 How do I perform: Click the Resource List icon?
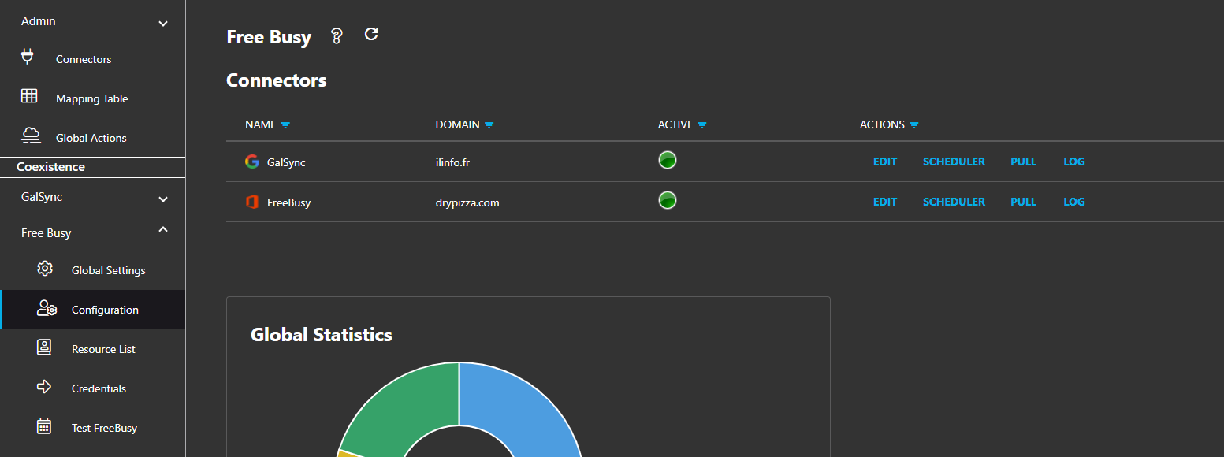coord(45,347)
